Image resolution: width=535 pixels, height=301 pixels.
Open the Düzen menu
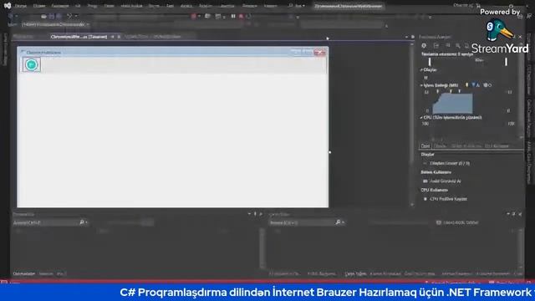coord(39,6)
